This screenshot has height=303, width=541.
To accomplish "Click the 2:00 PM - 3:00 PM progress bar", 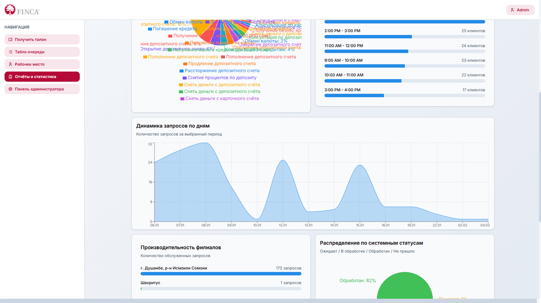I will (x=405, y=37).
